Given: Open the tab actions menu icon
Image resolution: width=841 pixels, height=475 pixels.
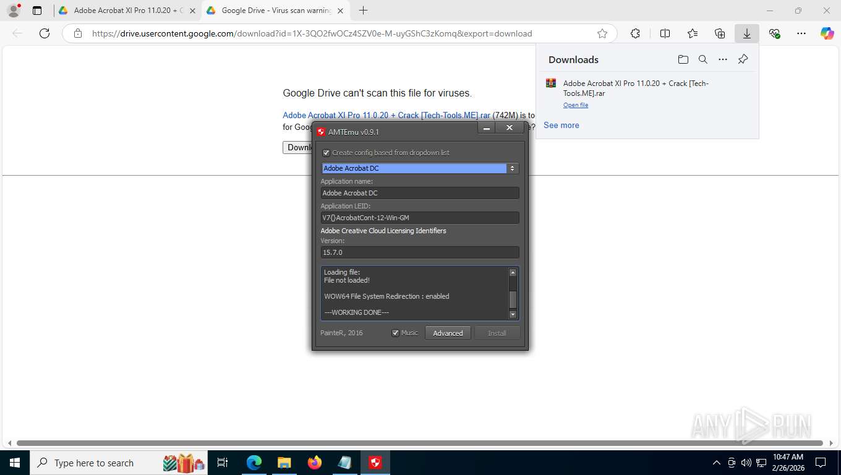Looking at the screenshot, I should 37,11.
